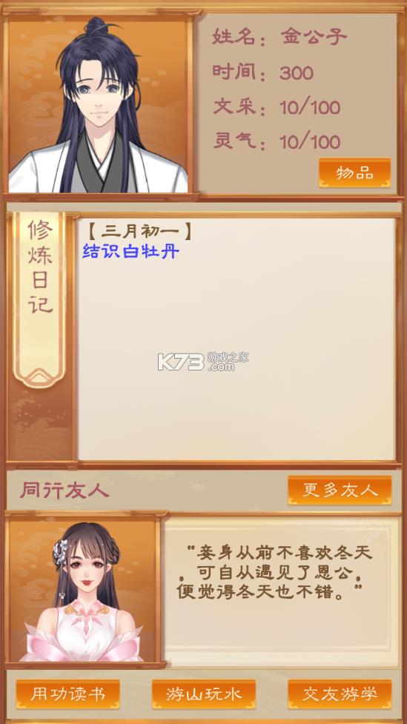Click the empty diary log area
Image resolution: width=407 pixels, height=724 pixels.
(x=236, y=360)
